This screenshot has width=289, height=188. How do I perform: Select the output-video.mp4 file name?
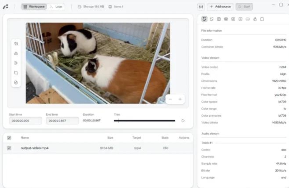click(x=35, y=148)
